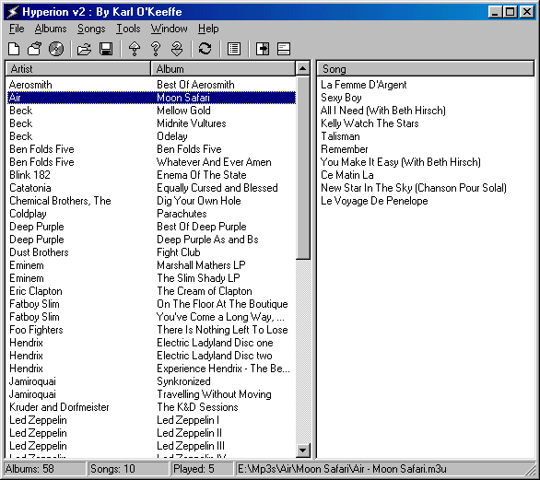Select the Mellow Gold album row
Image resolution: width=540 pixels, height=480 pixels.
[x=151, y=111]
